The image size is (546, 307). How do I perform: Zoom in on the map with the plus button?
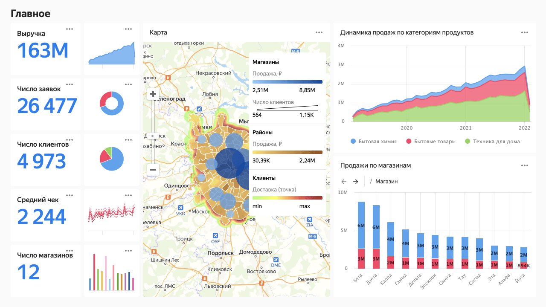click(x=153, y=93)
